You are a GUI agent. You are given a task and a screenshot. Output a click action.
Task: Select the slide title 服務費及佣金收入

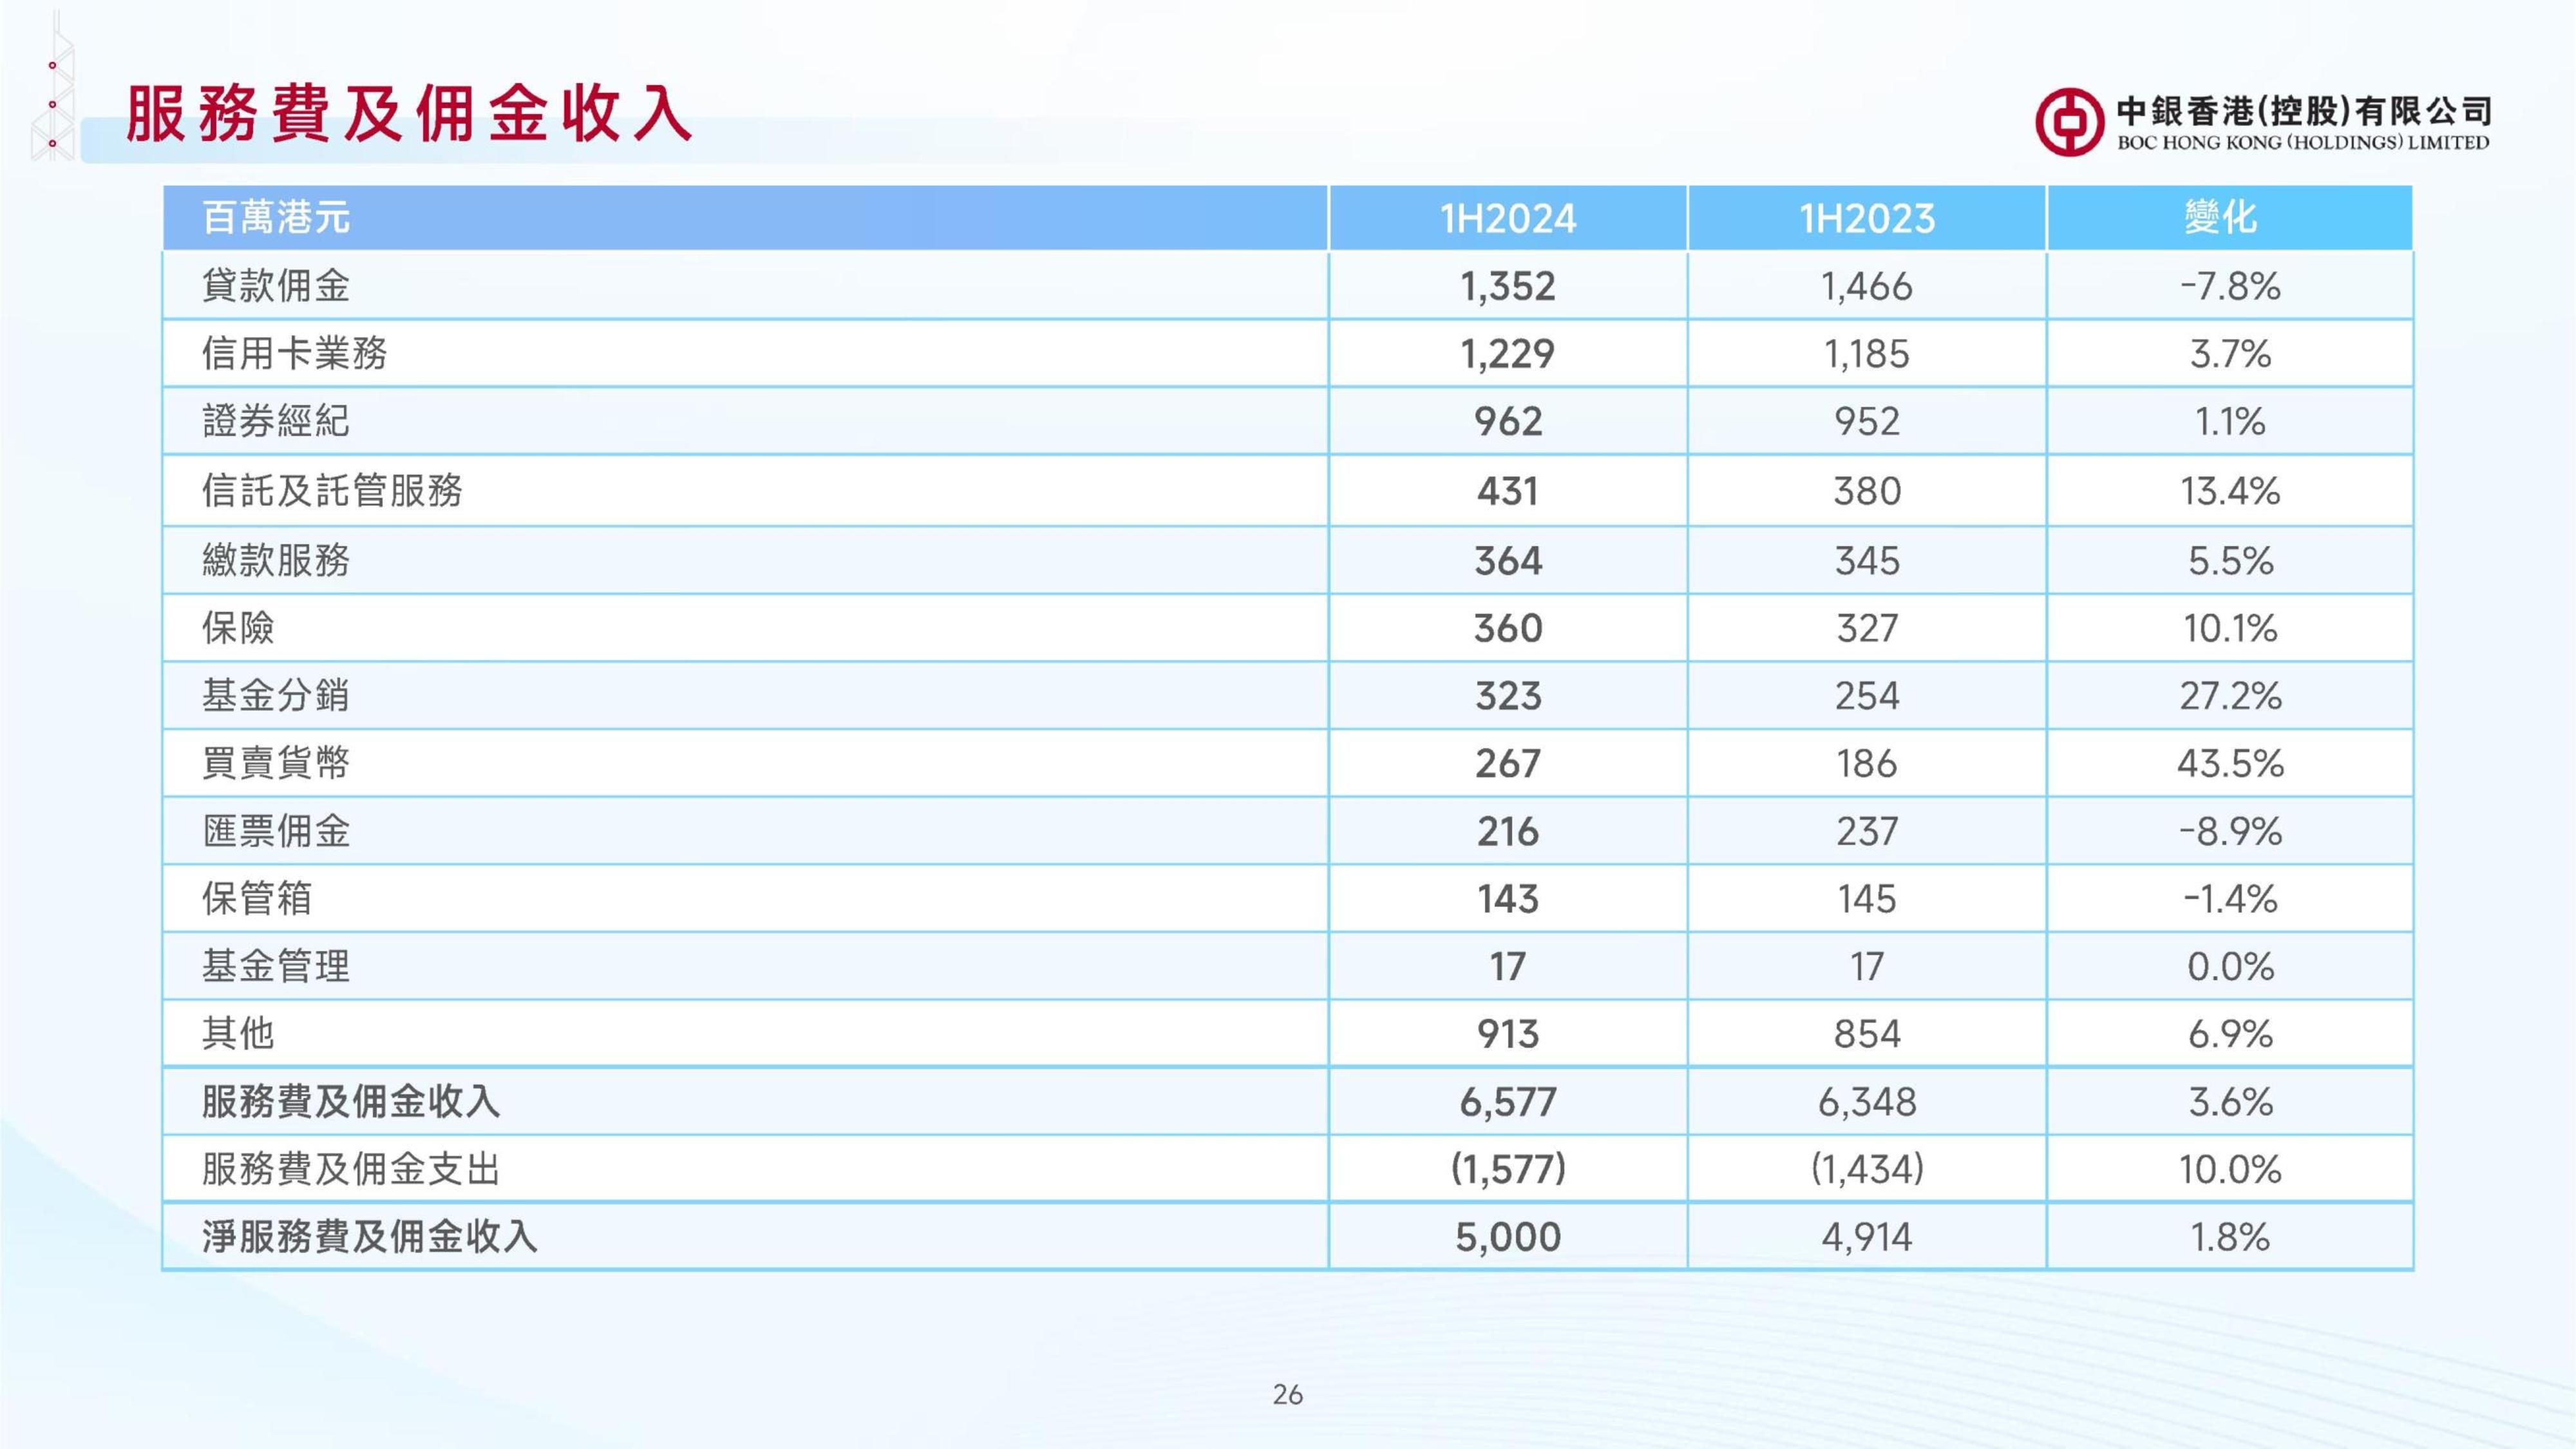tap(409, 113)
